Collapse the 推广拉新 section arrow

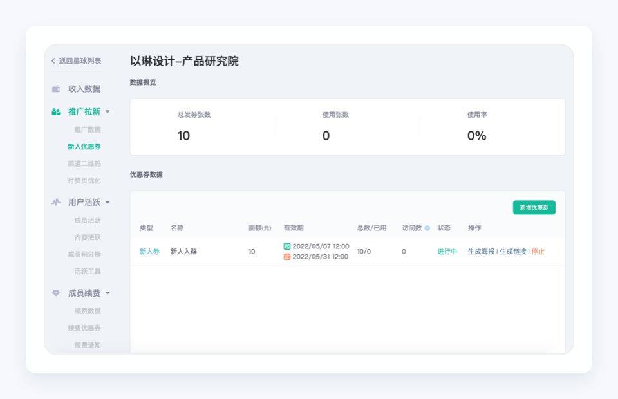point(108,112)
